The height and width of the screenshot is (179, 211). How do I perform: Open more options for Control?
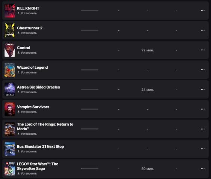click(203, 50)
